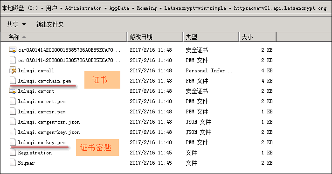Expand breadcrumb arrow after AppData

click(x=133, y=8)
